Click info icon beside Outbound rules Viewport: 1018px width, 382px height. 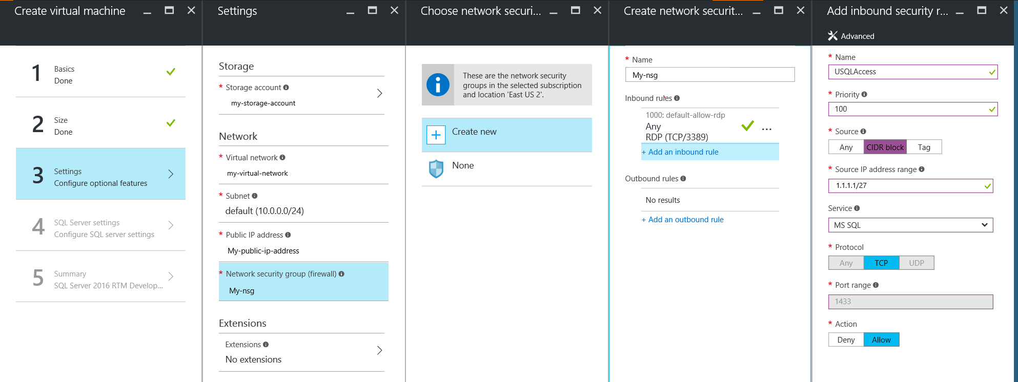tap(683, 179)
